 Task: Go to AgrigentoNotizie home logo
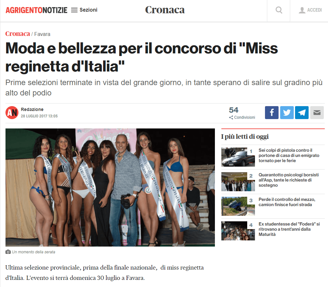coord(37,10)
